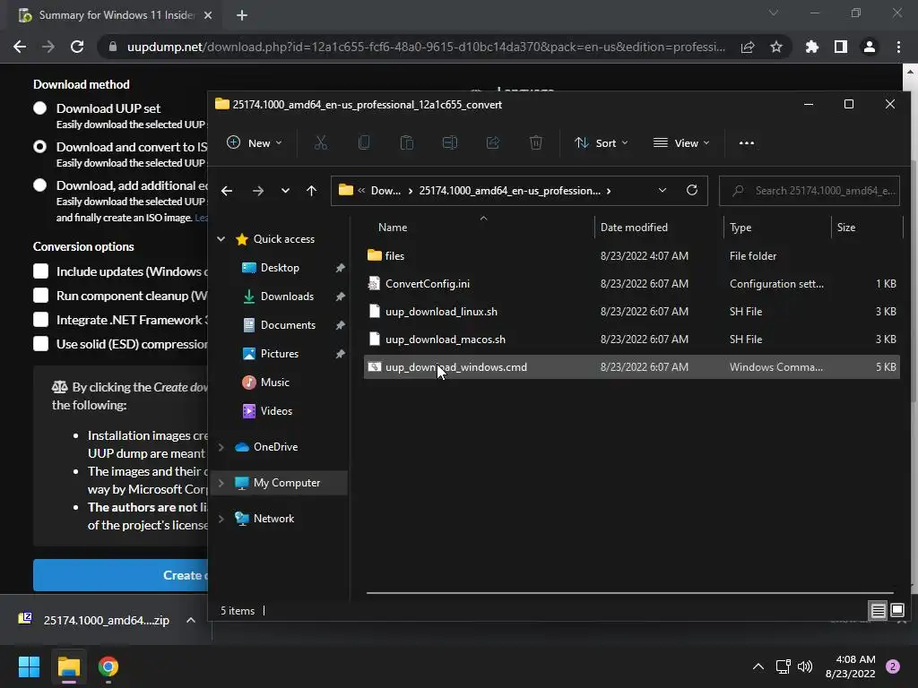Click the Cut icon in Explorer toolbar

coord(321,142)
